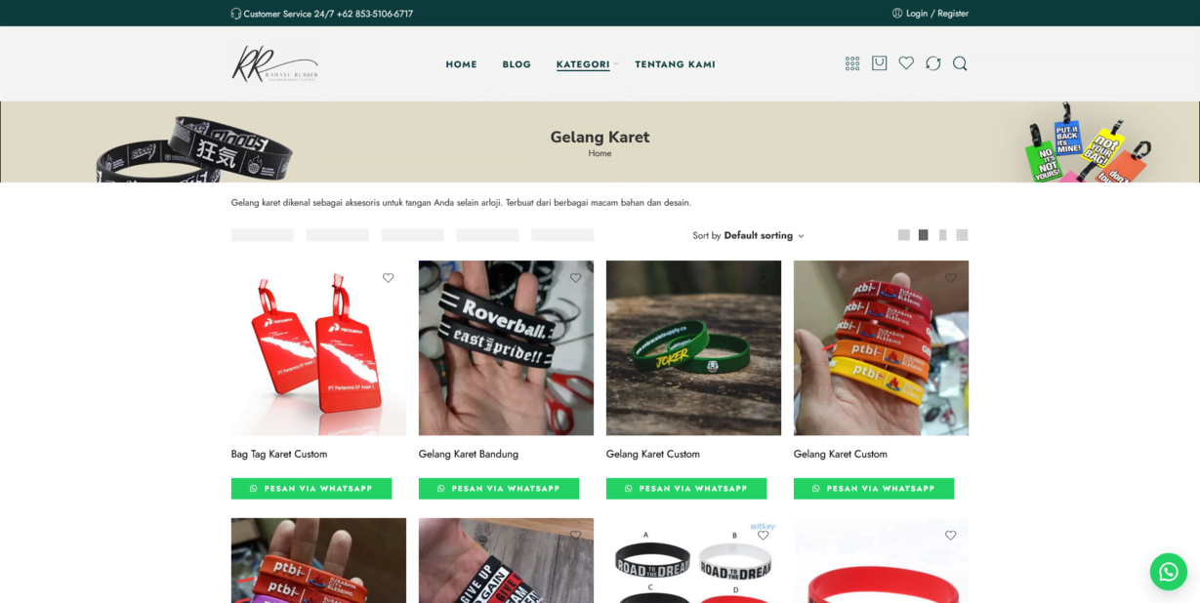This screenshot has width=1200, height=603.
Task: Open the Default sorting dropdown
Action: tap(748, 235)
